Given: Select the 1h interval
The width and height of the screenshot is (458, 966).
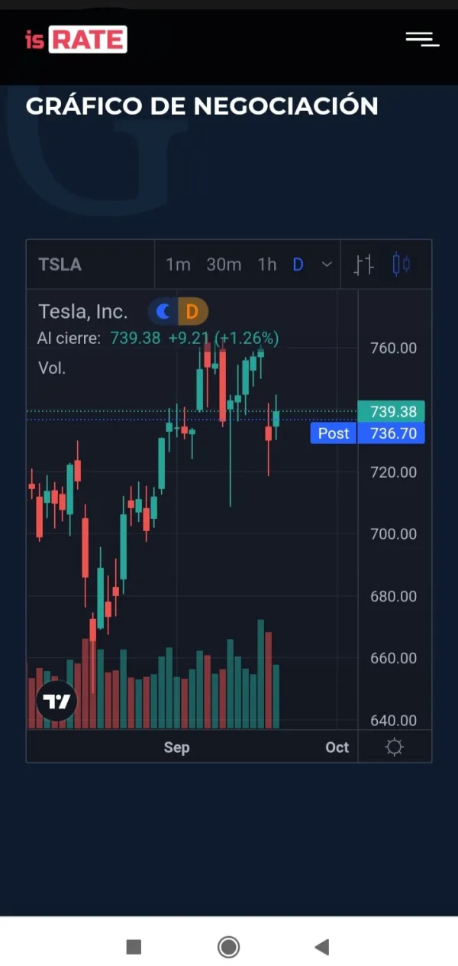Looking at the screenshot, I should (x=267, y=265).
